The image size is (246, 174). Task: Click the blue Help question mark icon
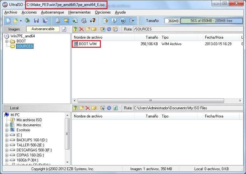[123, 21]
